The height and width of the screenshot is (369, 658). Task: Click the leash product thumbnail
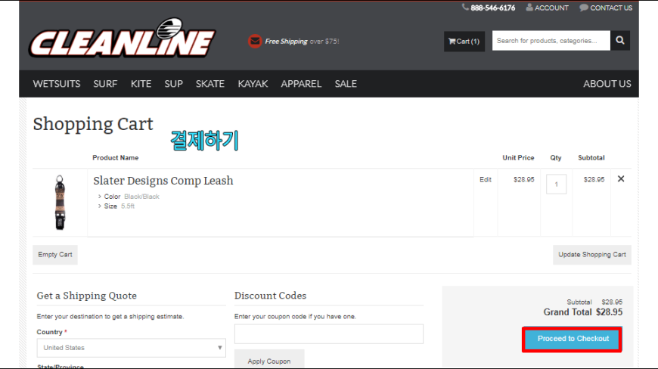point(60,203)
